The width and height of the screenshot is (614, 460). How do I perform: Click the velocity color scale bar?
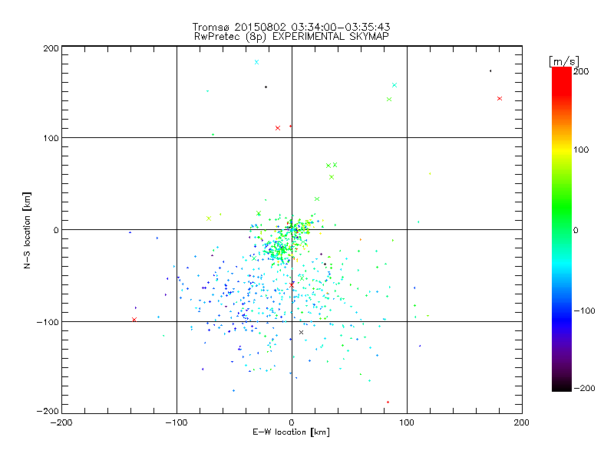(562, 229)
